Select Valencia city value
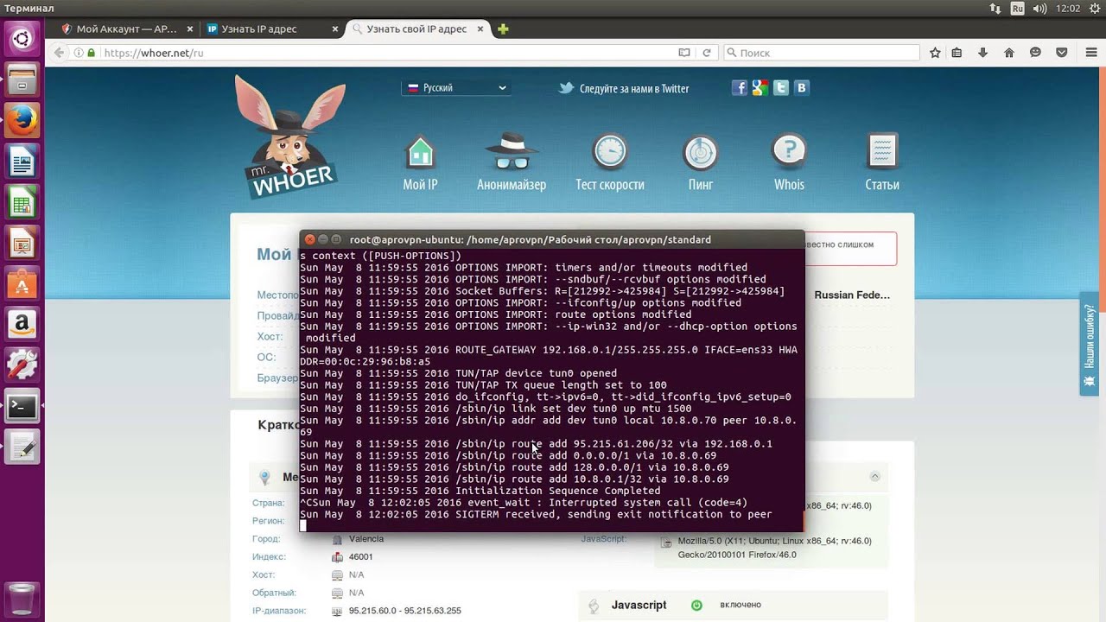1106x622 pixels. 366,538
